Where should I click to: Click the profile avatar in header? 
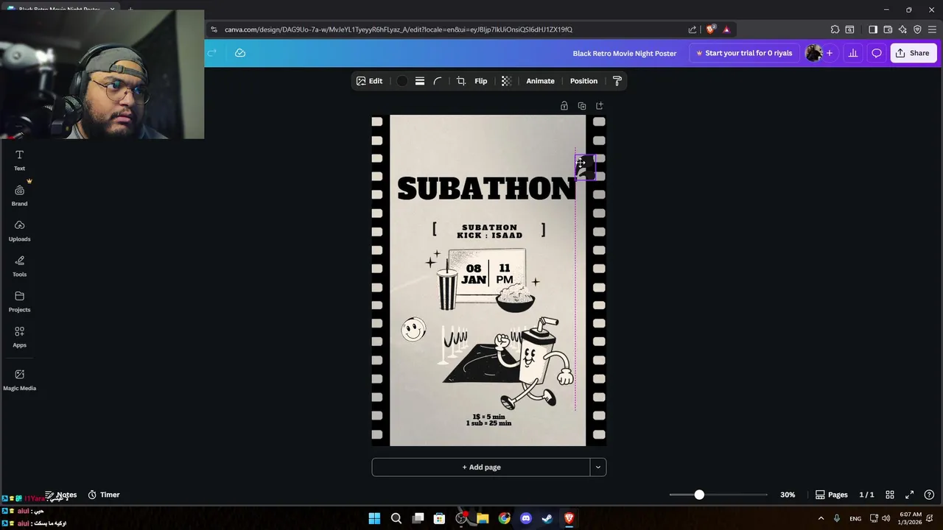pyautogui.click(x=813, y=53)
